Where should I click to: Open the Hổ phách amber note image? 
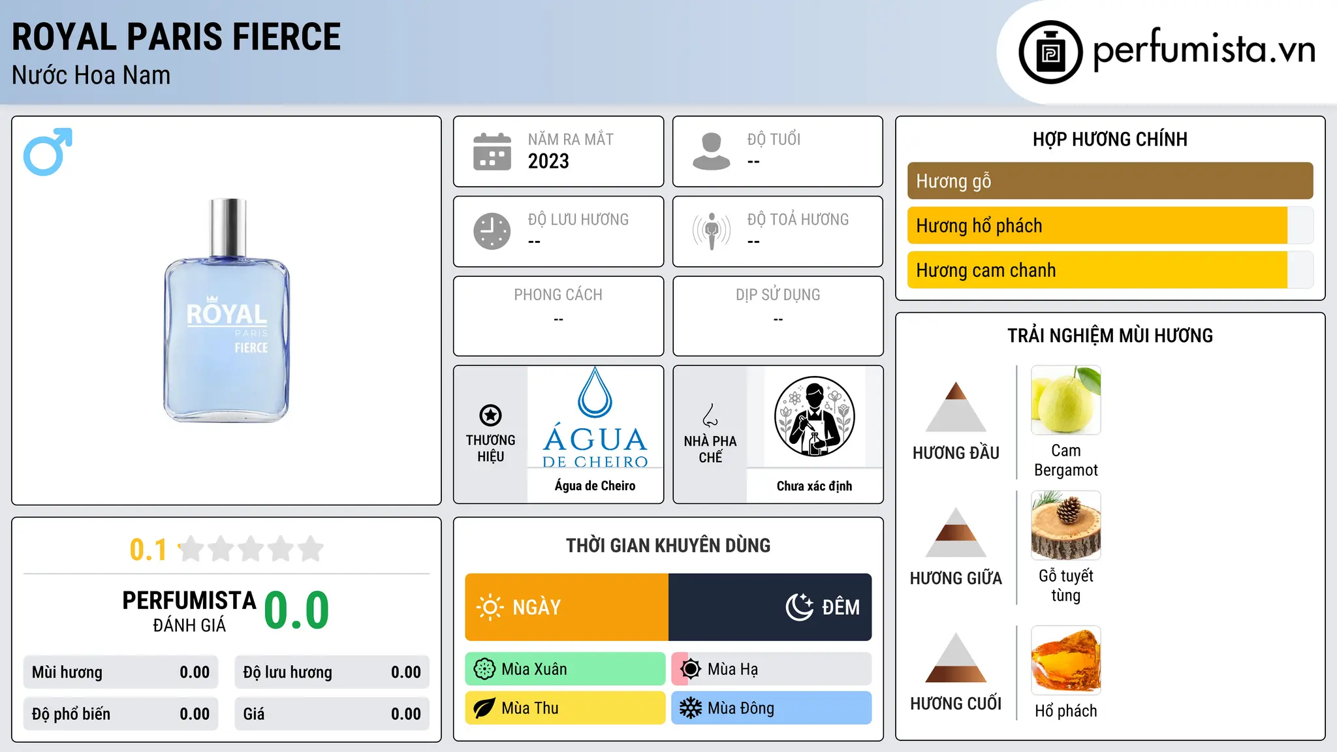(x=1066, y=661)
